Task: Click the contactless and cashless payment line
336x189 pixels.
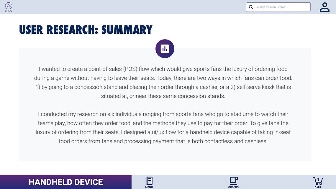Action: coord(163,141)
